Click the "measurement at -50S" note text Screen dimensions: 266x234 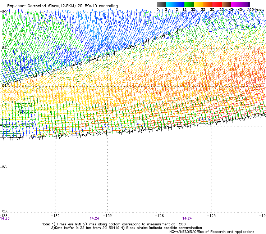click(166, 224)
